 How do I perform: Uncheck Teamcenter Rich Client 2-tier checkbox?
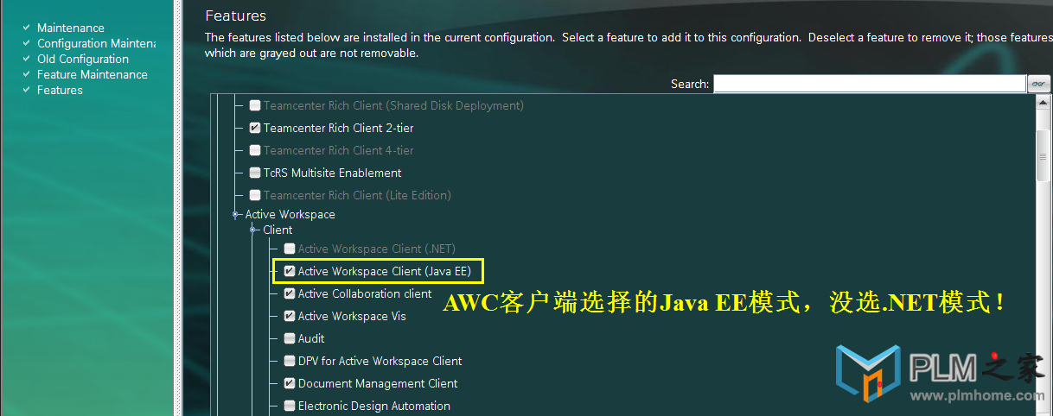(x=255, y=128)
